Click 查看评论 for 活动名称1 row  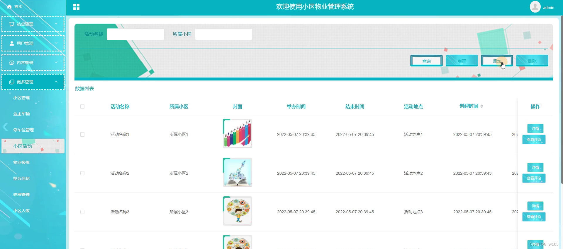coord(534,140)
